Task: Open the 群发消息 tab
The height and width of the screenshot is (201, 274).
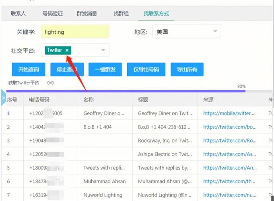Action: tap(87, 13)
